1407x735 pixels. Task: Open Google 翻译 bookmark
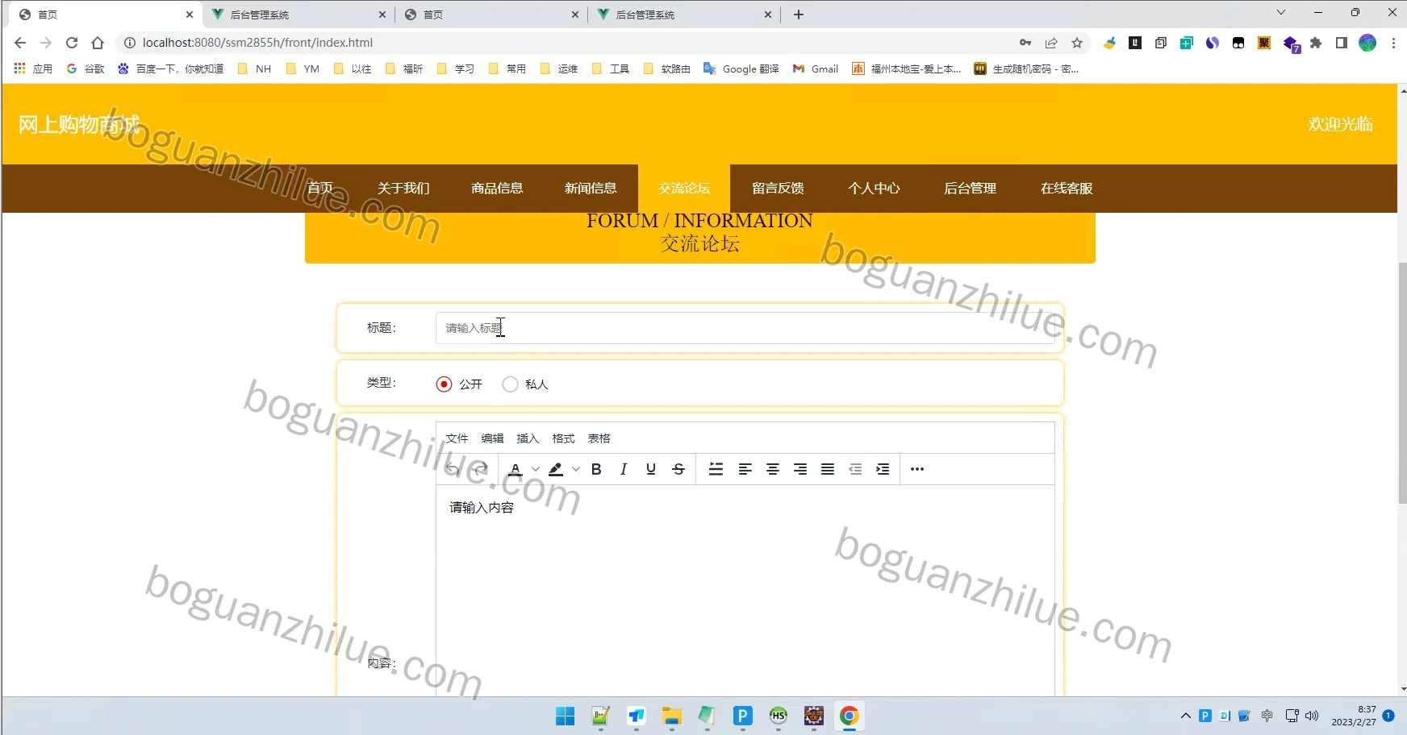pyautogui.click(x=741, y=69)
